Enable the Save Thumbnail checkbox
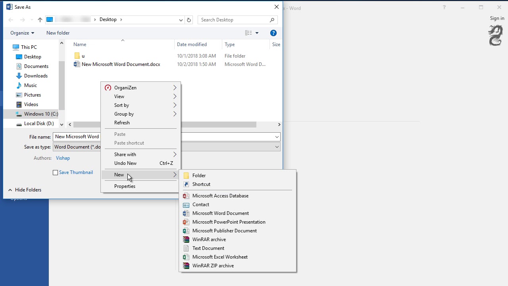Screen dimensions: 508x286 coord(56,172)
